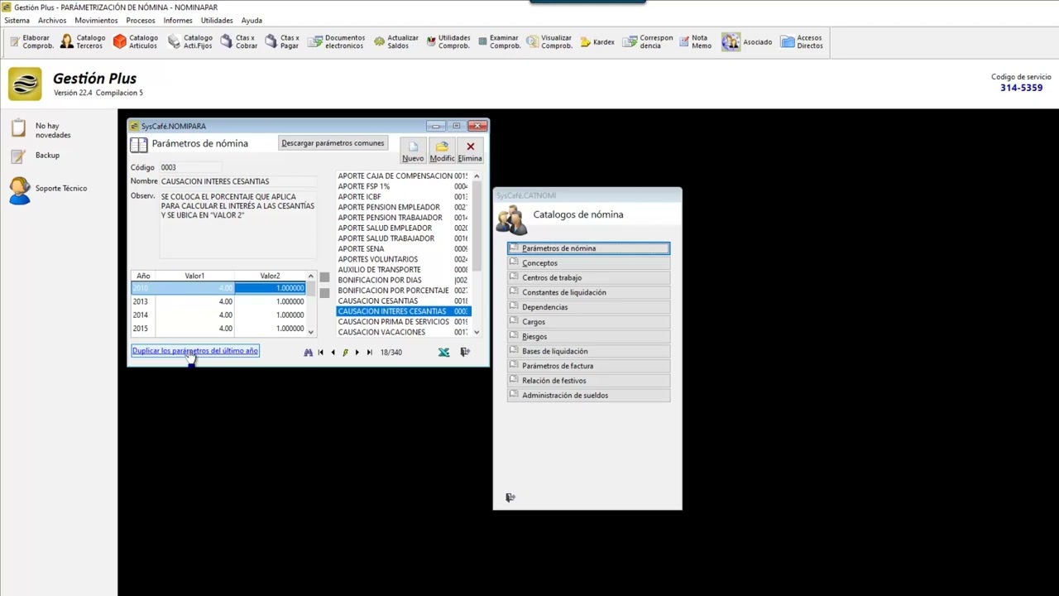
Task: Open Elaborar Comprob. toolbar icon
Action: [31, 41]
